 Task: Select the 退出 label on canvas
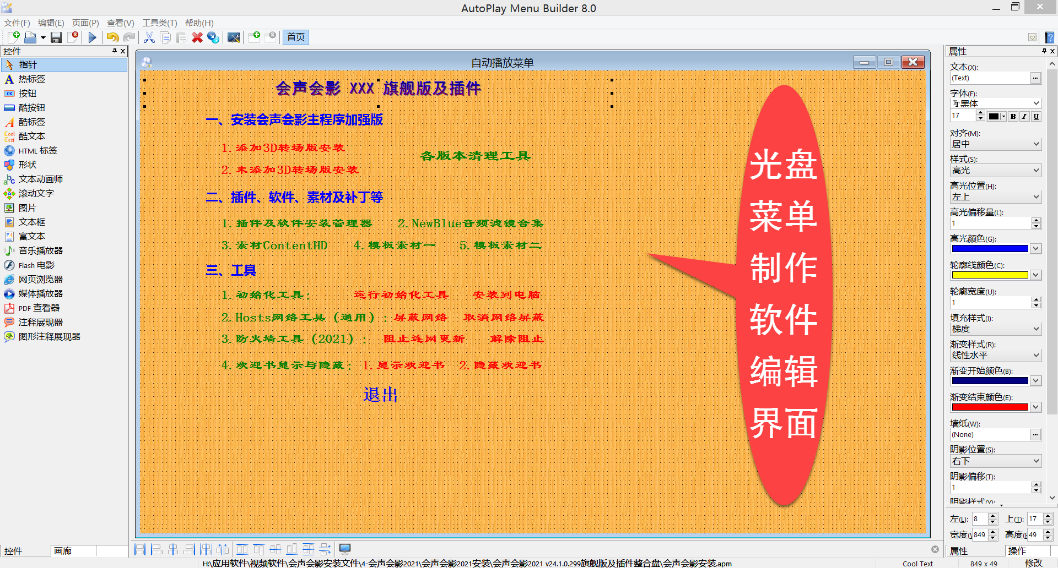pos(380,395)
